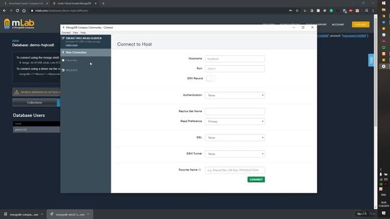Focus the Port input field
Viewport: 390px width, 219px height.
coord(235,69)
